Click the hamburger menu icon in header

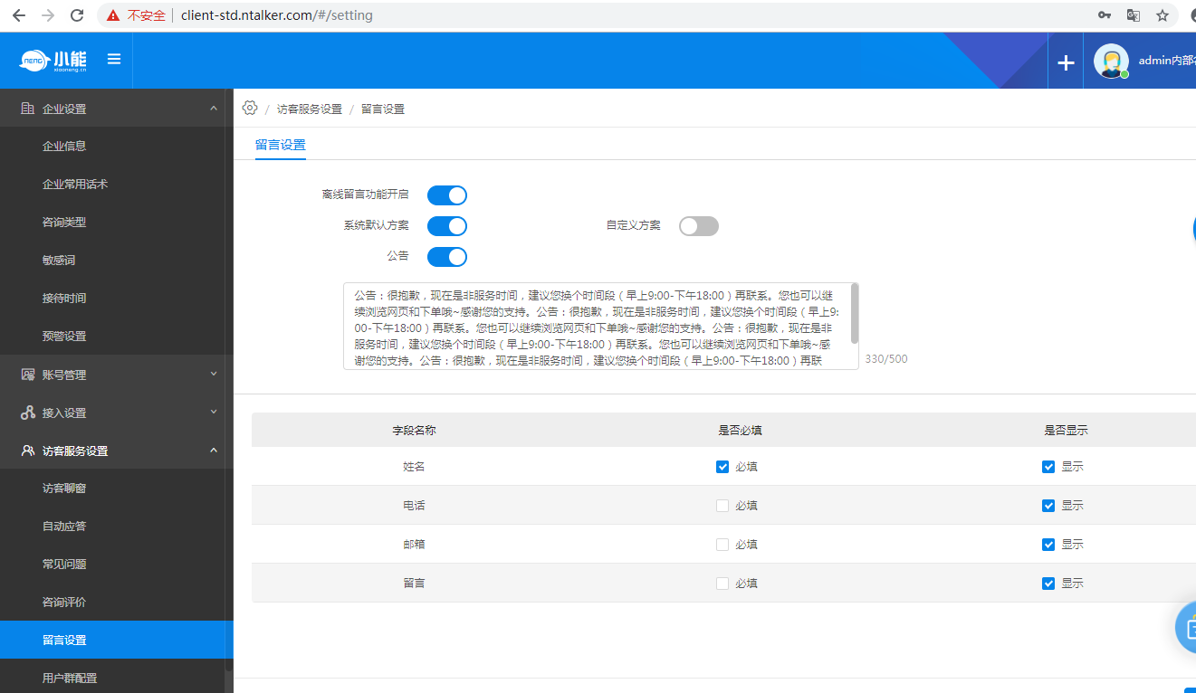click(114, 60)
